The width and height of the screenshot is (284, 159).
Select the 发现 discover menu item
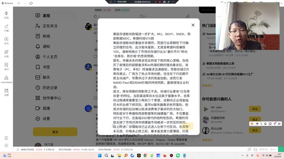tap(55, 16)
